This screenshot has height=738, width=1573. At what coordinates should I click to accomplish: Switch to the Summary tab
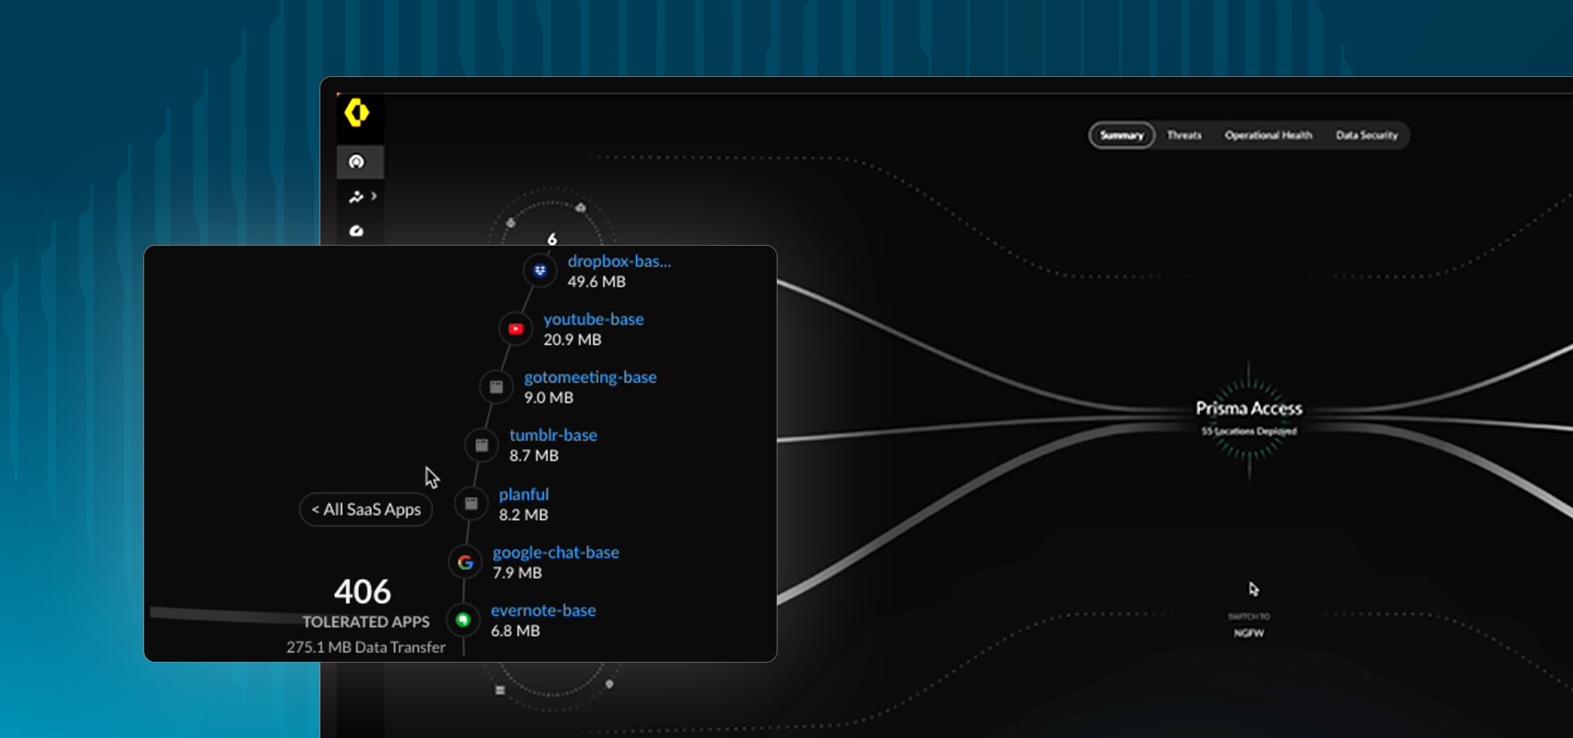[x=1122, y=135]
